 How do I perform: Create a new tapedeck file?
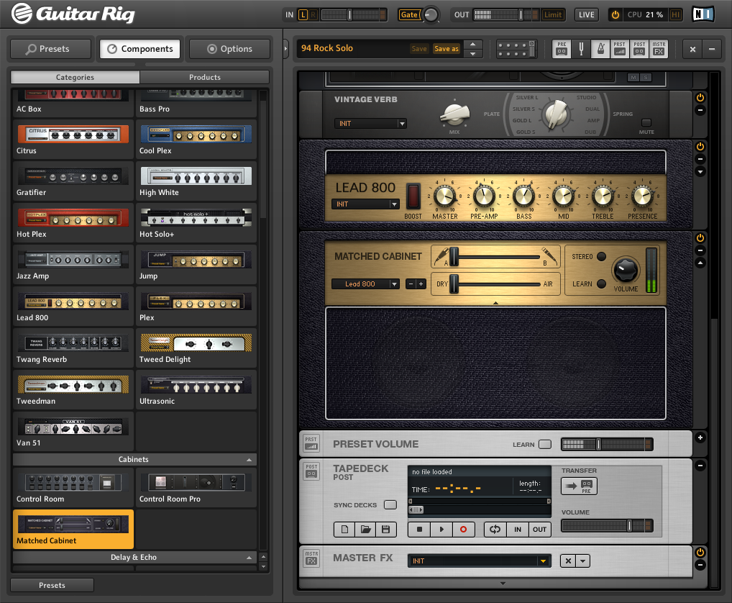(x=344, y=529)
